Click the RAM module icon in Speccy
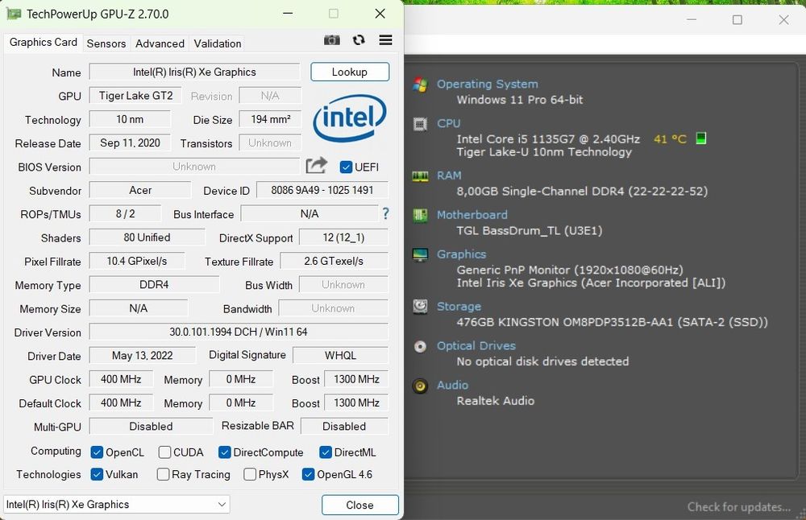Viewport: 806px width, 520px height. tap(420, 176)
